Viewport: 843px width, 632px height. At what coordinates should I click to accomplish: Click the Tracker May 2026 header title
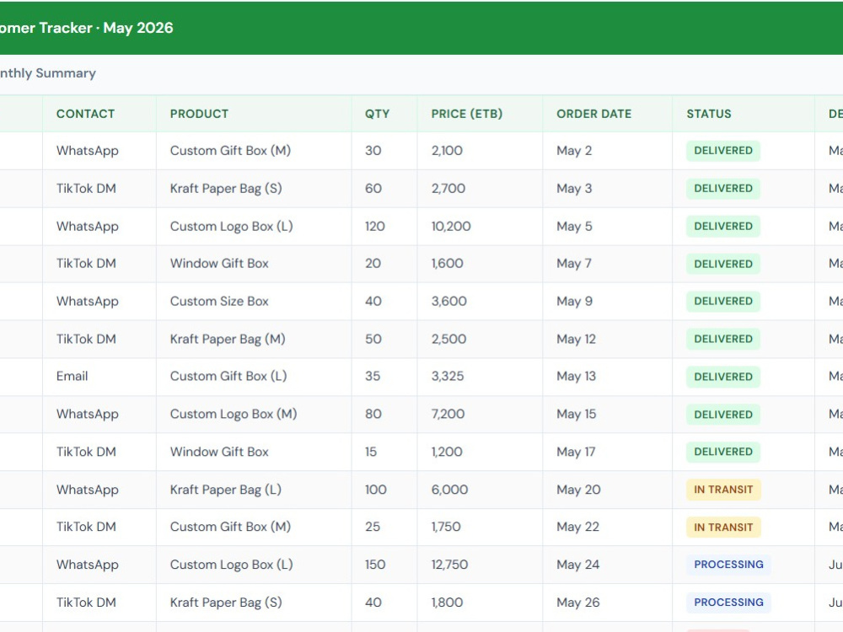[x=87, y=28]
